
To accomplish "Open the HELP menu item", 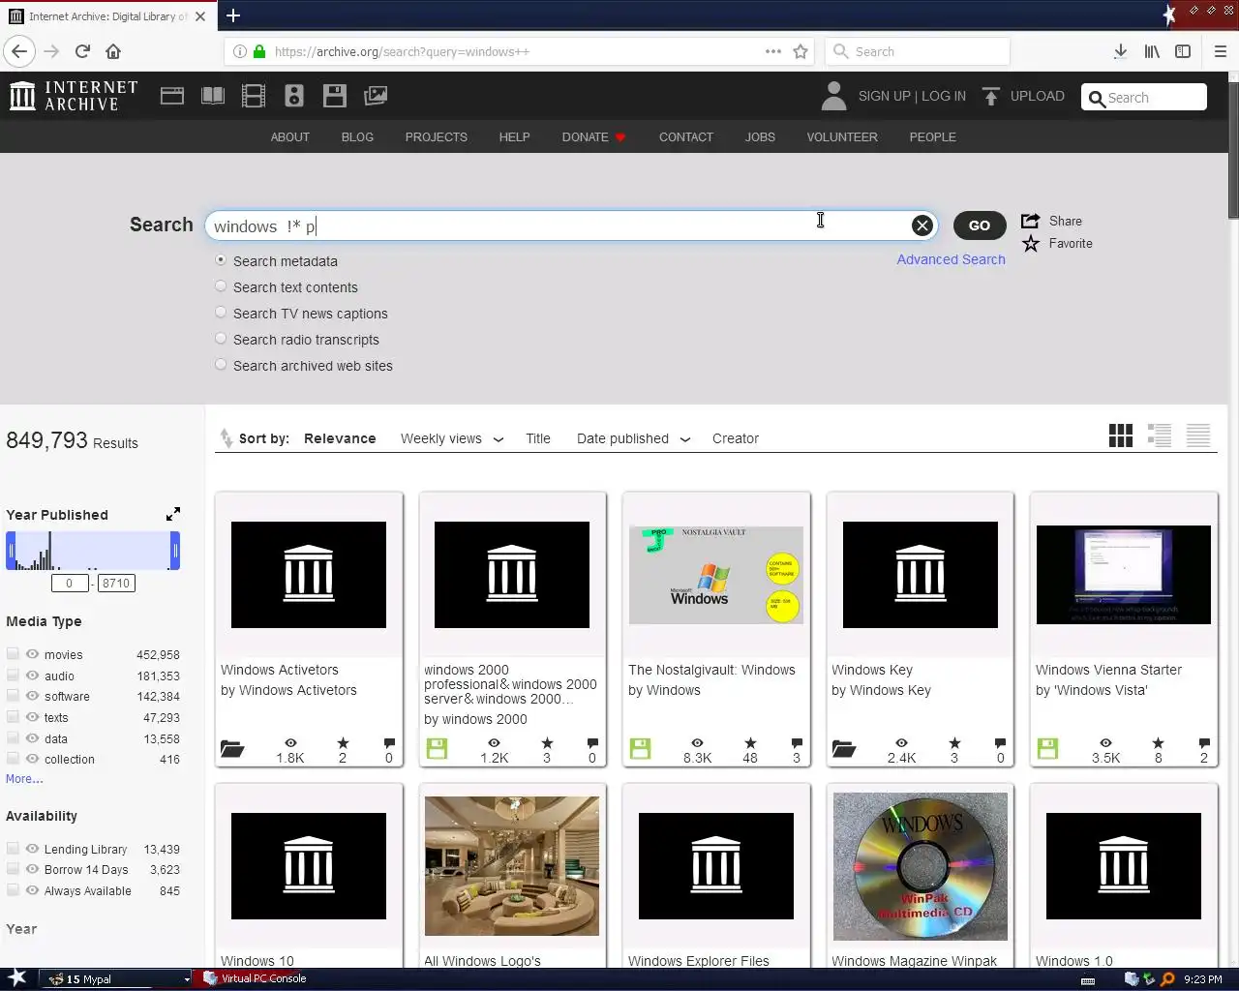I will 514,137.
